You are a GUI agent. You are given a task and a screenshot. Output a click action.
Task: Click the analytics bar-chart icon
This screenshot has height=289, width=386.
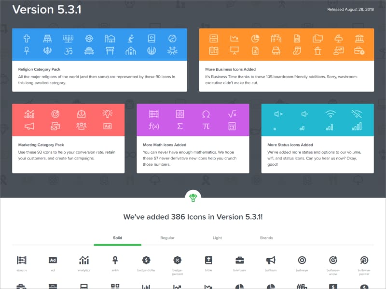coord(83,260)
